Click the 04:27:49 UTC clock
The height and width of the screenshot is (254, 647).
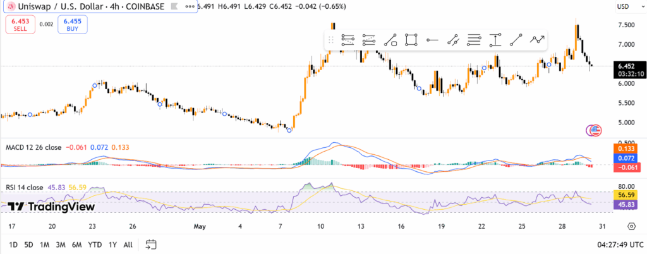click(619, 245)
